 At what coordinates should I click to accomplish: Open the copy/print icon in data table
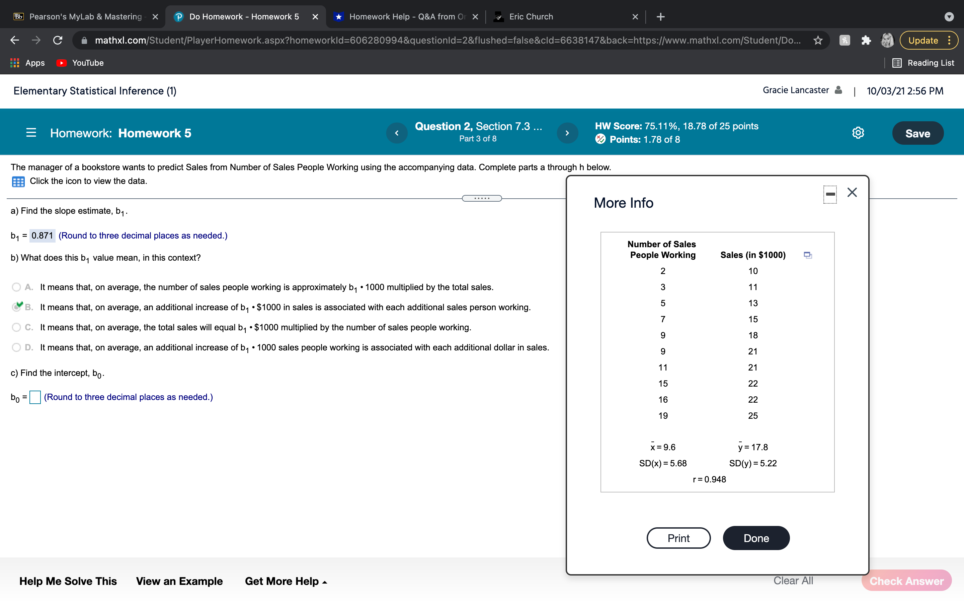click(808, 255)
